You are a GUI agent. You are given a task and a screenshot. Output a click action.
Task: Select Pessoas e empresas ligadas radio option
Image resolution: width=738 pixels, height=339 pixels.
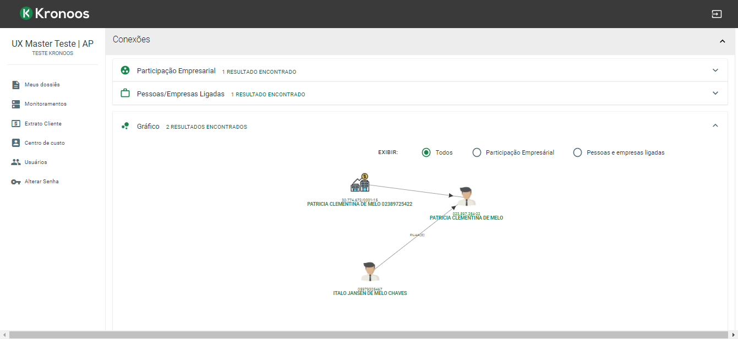577,152
